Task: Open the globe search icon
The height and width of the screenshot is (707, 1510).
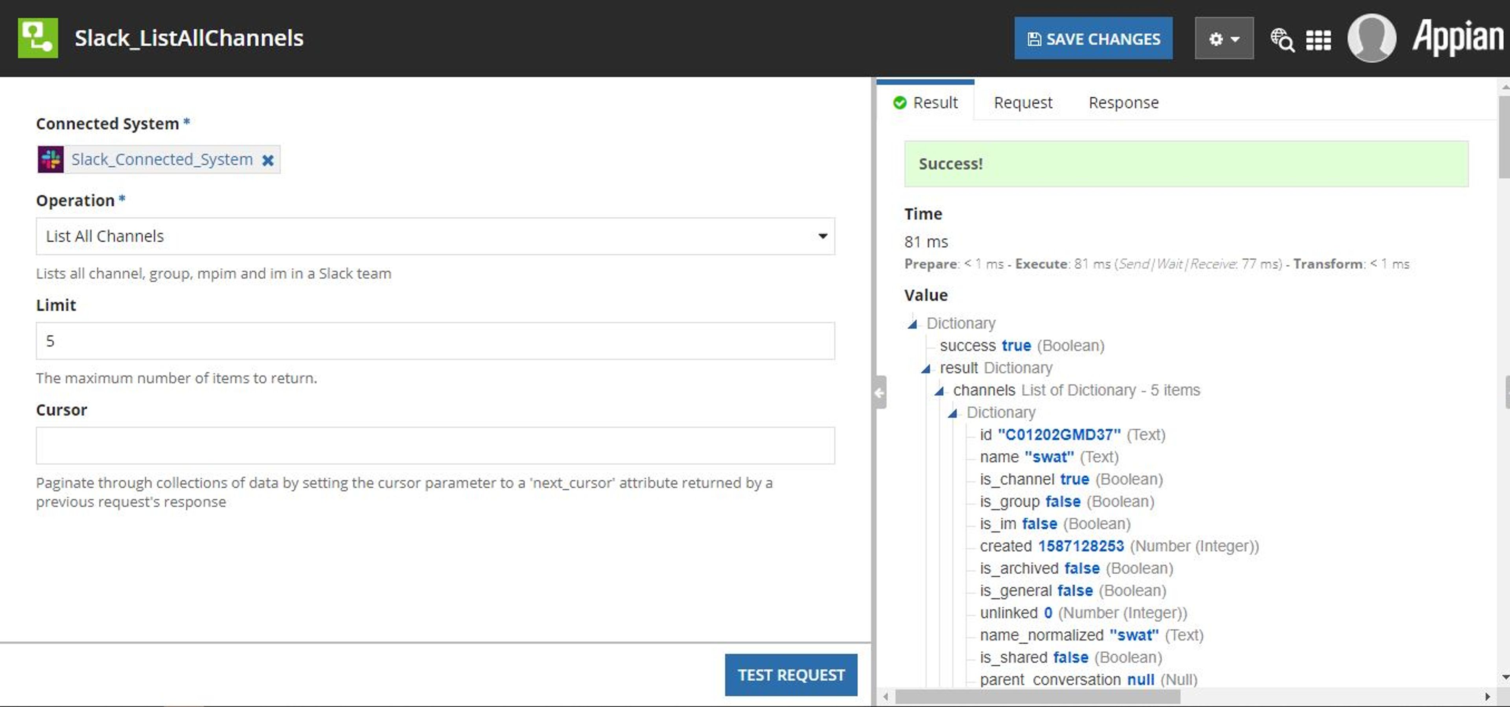Action: tap(1282, 40)
